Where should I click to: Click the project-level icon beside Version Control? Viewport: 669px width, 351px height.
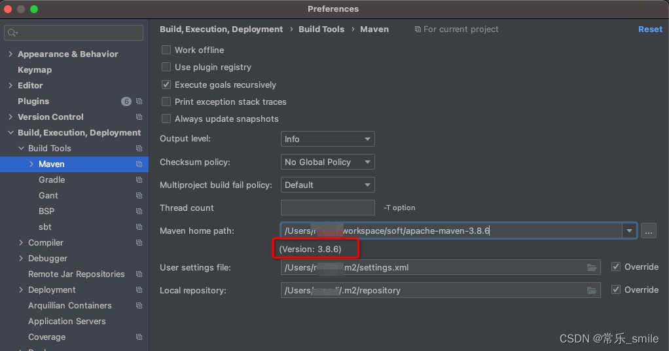point(139,117)
